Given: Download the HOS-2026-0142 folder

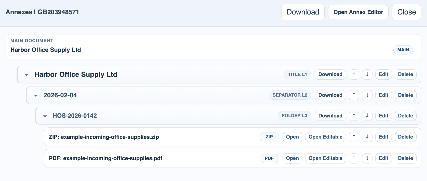Looking at the screenshot, I should click(x=330, y=116).
